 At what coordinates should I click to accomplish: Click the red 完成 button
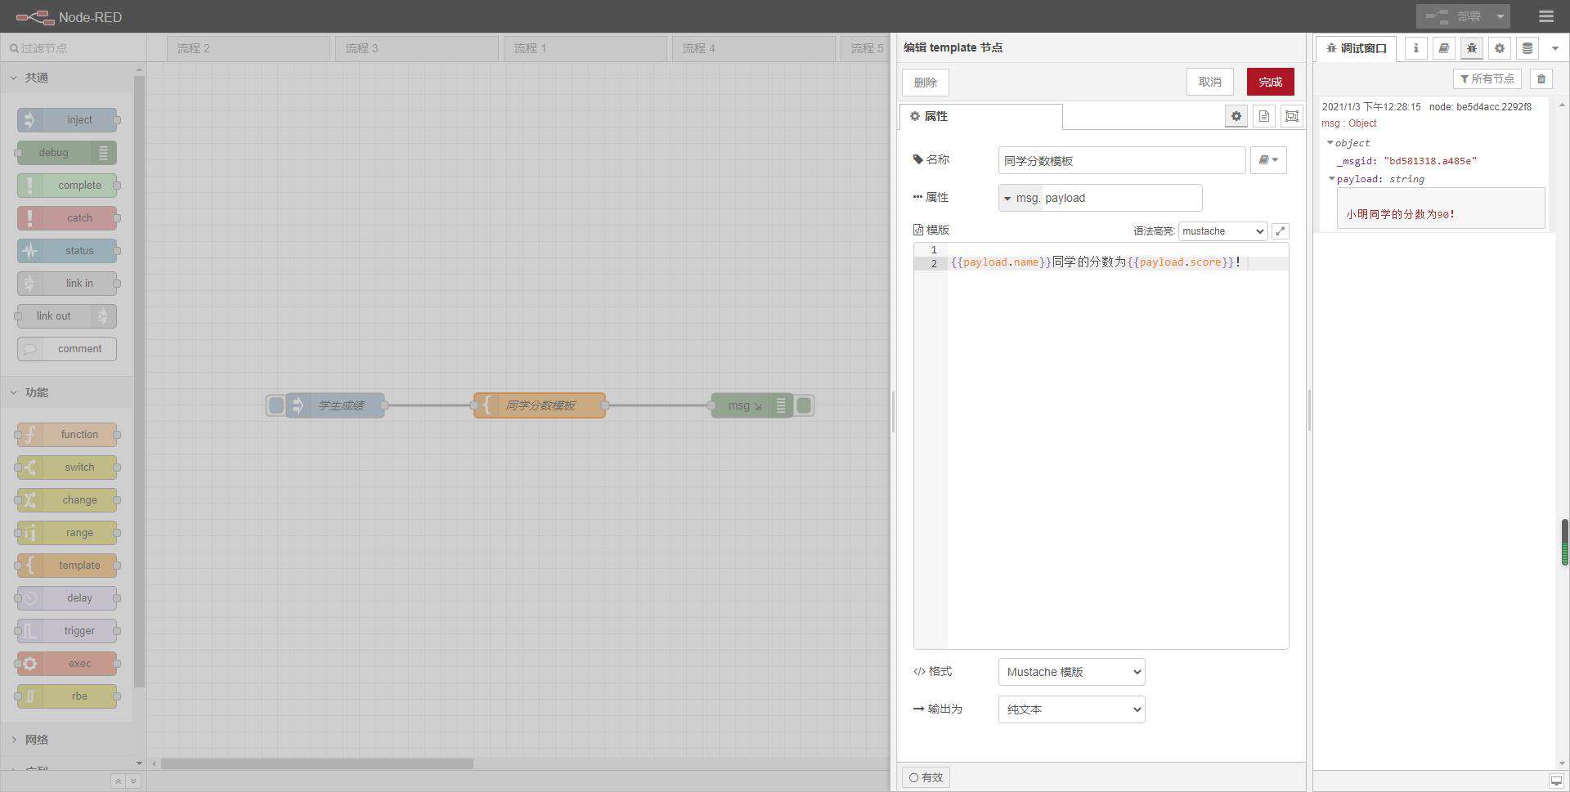[x=1270, y=82]
